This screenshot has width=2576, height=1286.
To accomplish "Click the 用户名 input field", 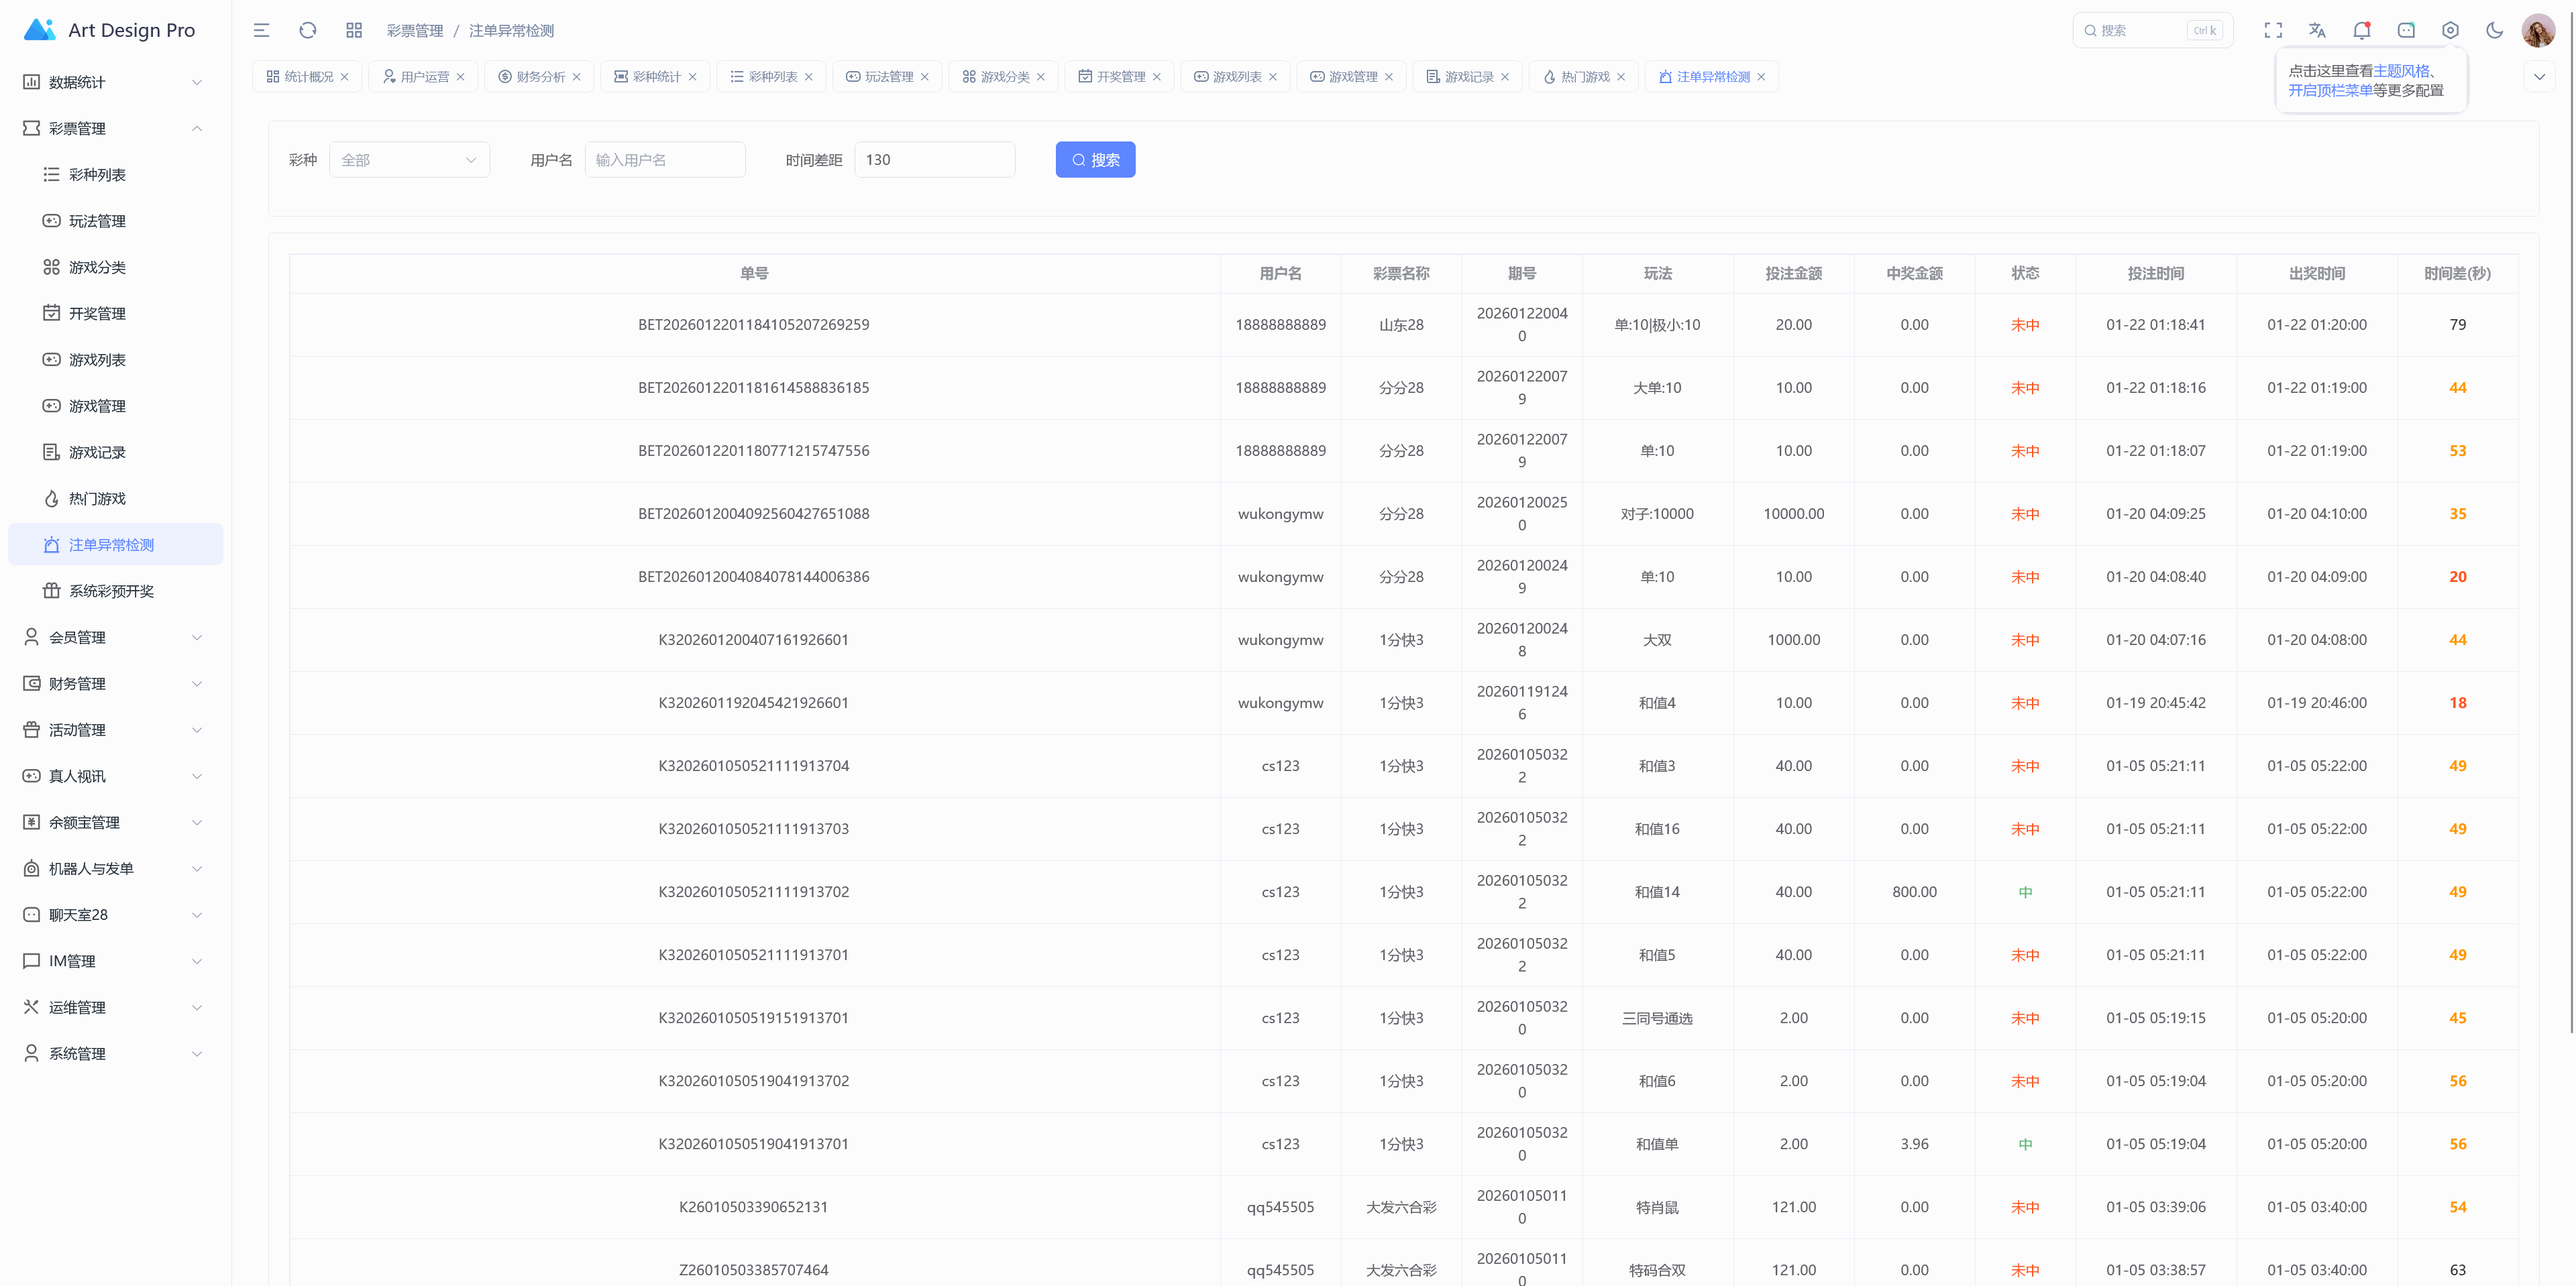I will coord(665,160).
